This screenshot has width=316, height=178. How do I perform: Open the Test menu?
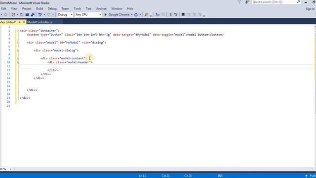(x=88, y=9)
